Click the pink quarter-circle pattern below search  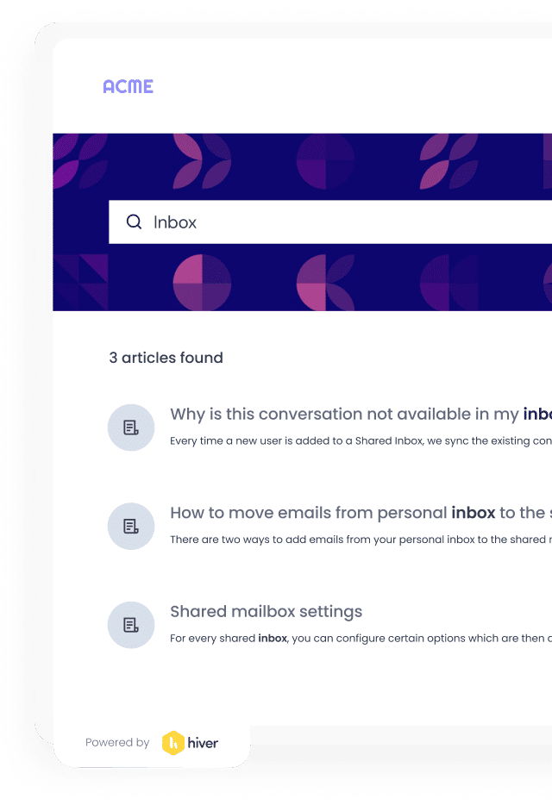coord(202,283)
